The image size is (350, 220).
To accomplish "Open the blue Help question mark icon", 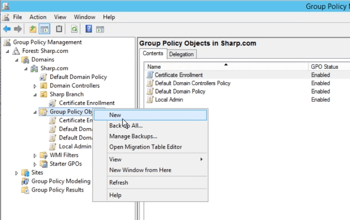I will click(x=89, y=29).
